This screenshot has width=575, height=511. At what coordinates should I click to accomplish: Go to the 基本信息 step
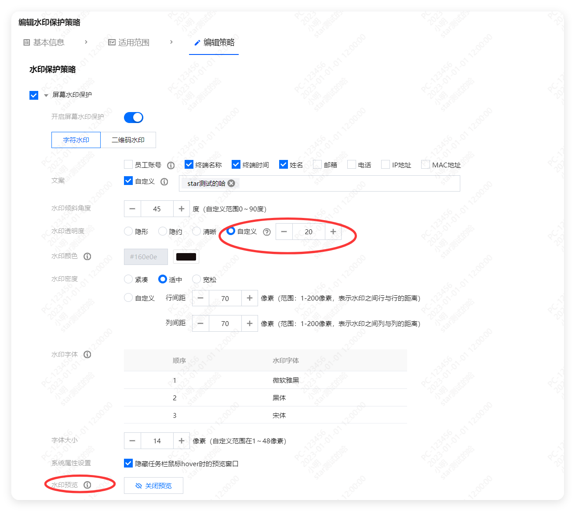click(44, 42)
